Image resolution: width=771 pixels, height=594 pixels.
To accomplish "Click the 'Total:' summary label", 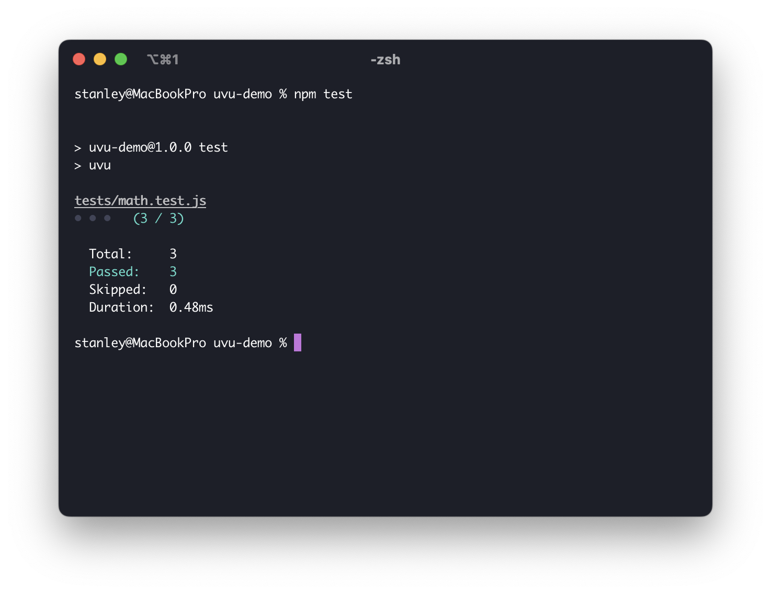I will coord(110,254).
